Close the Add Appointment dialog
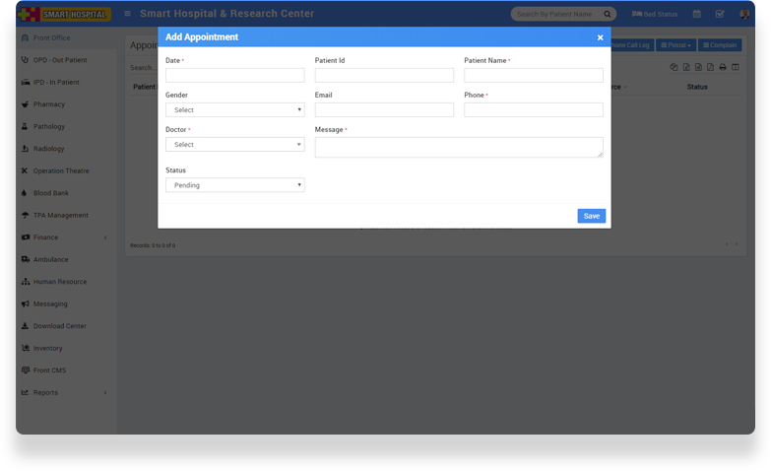771x471 pixels. click(x=600, y=37)
